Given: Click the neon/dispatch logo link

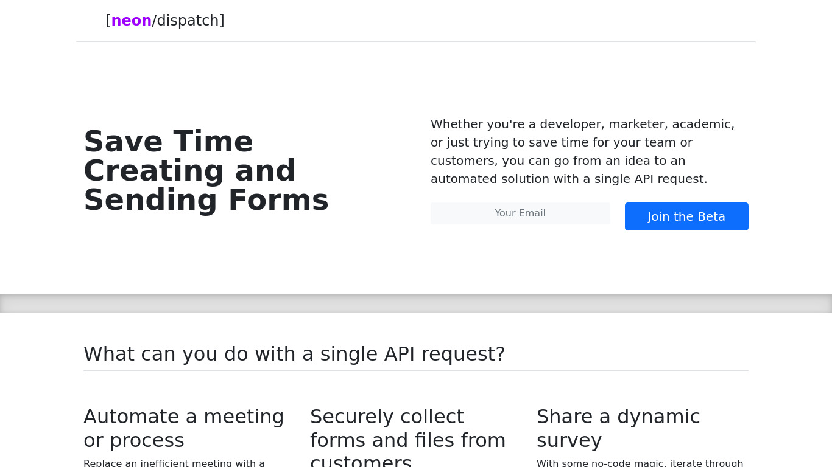Looking at the screenshot, I should coord(164,21).
